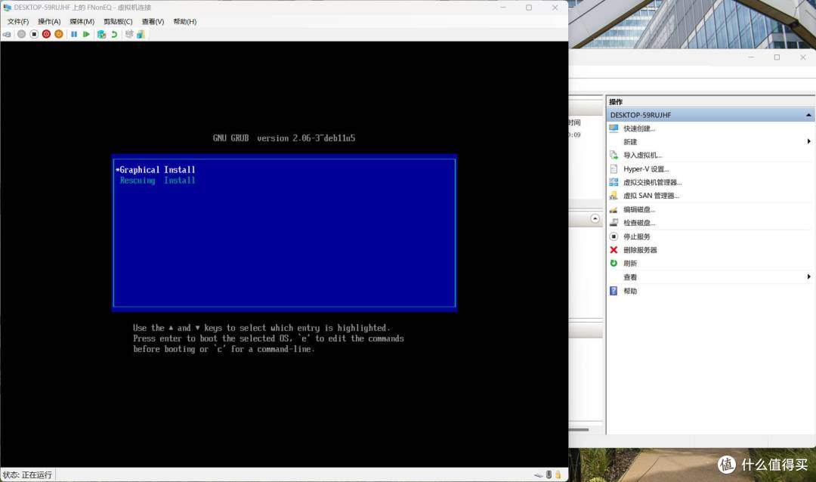This screenshot has width=816, height=482.
Task: Click the black Turn Off VM icon
Action: [34, 34]
